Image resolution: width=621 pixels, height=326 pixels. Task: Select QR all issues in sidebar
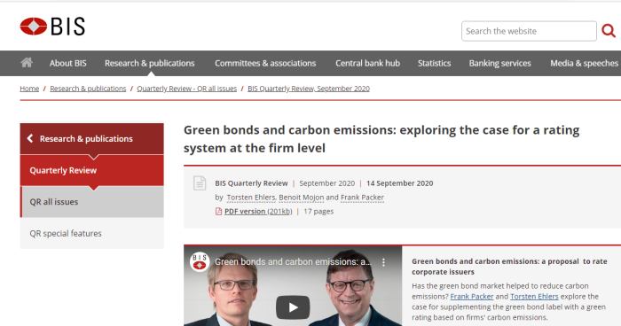point(92,202)
